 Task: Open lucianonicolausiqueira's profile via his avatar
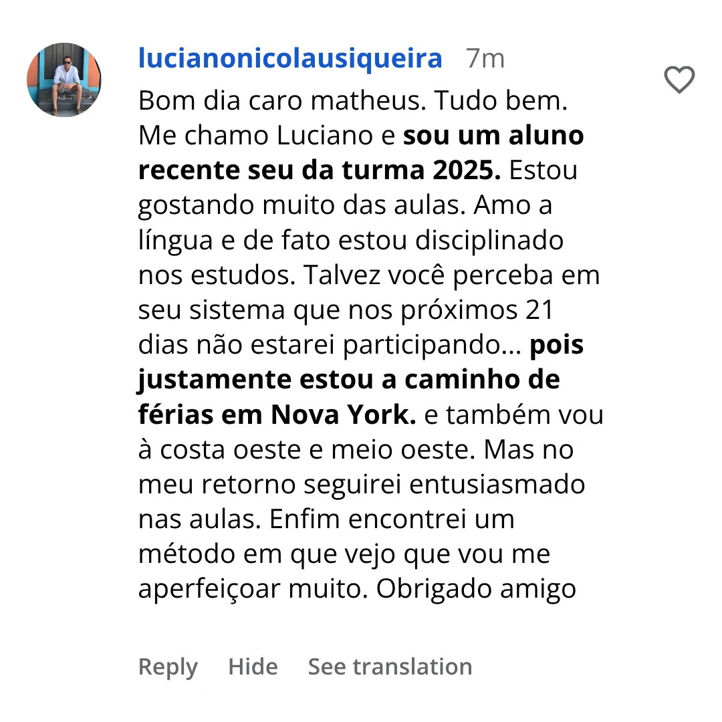pos(64,80)
